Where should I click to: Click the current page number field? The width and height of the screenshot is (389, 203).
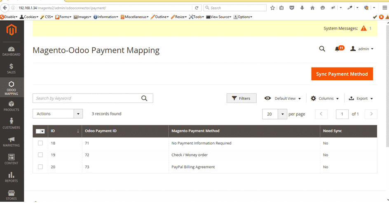pos(342,114)
